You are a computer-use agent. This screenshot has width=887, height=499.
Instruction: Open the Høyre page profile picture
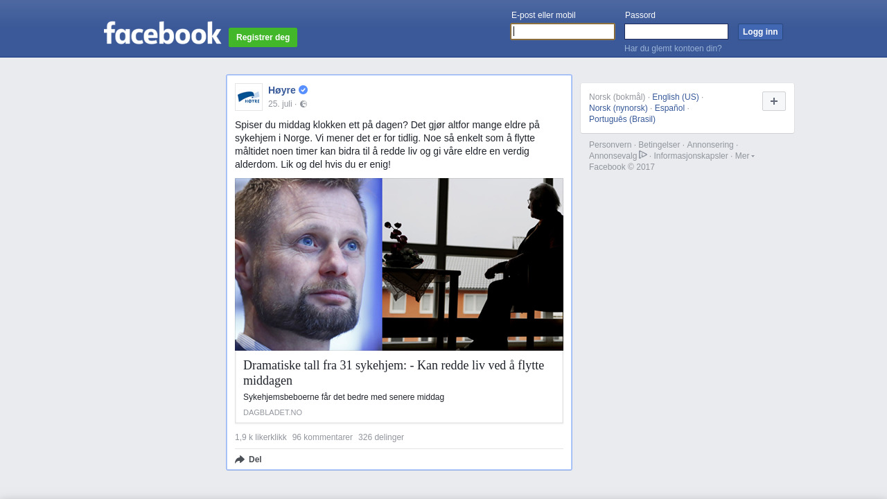249,97
